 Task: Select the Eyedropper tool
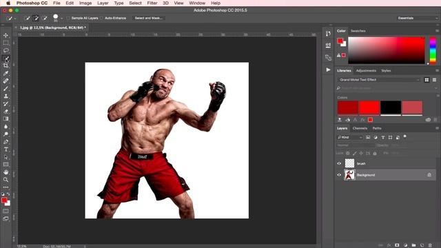pyautogui.click(x=6, y=74)
